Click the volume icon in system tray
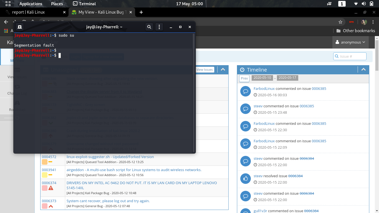Viewport: 379px width, 213px height. click(364, 4)
